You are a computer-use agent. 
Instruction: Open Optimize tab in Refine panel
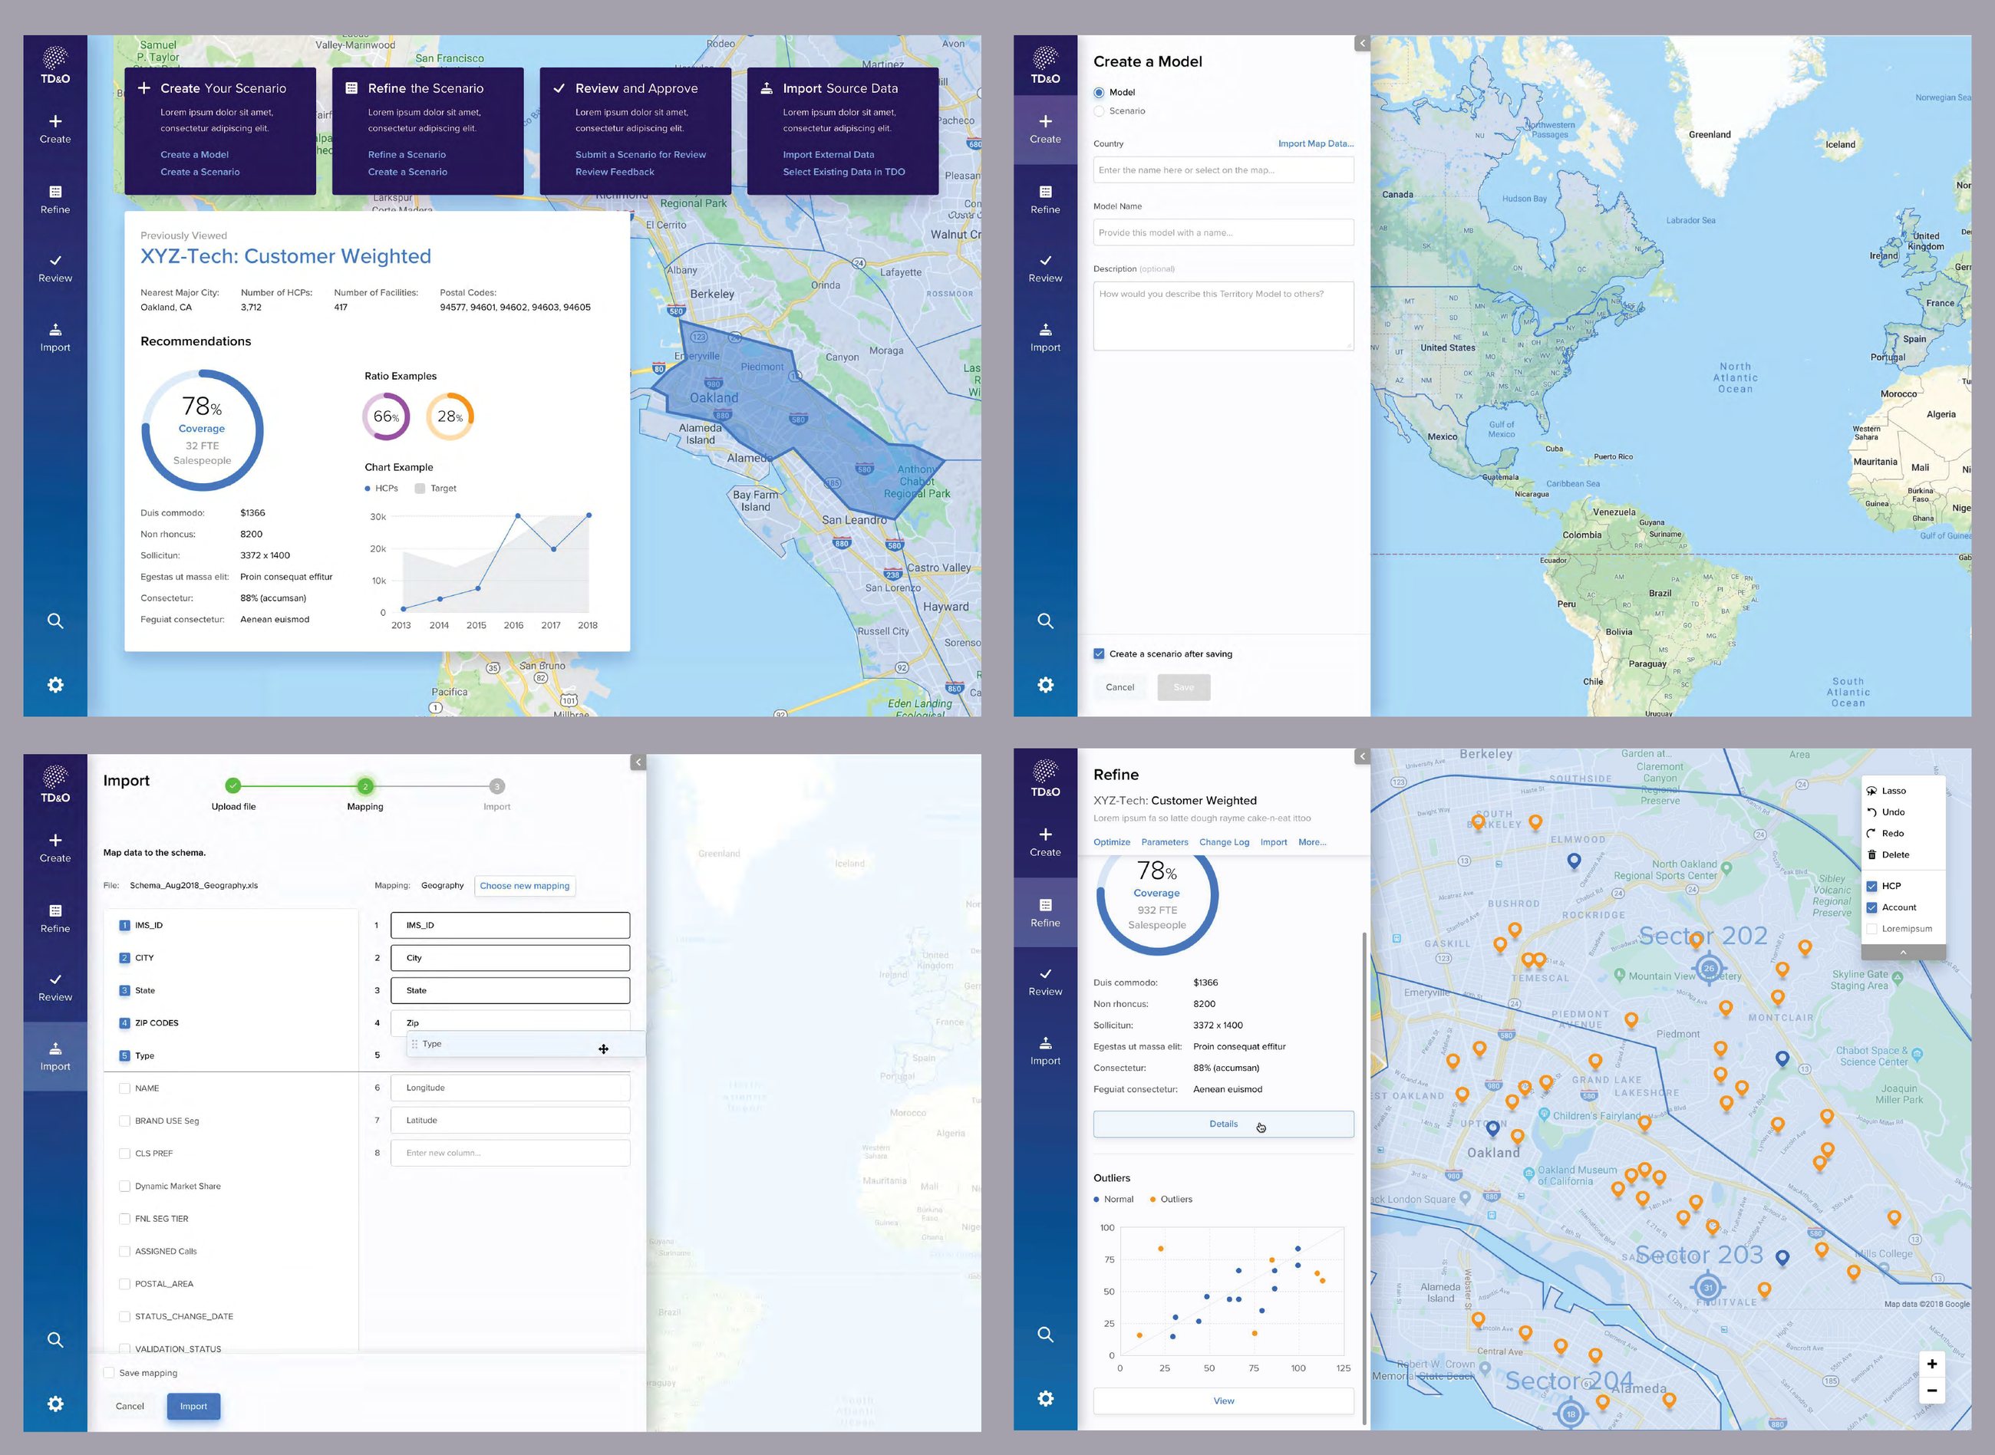[x=1111, y=842]
